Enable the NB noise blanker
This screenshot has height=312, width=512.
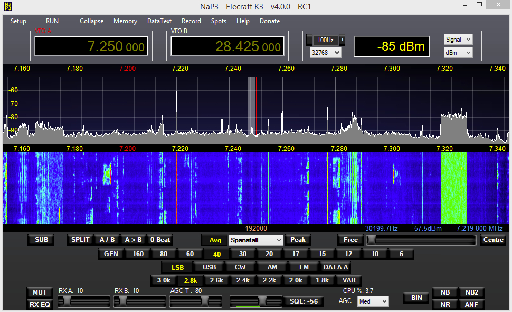[445, 292]
